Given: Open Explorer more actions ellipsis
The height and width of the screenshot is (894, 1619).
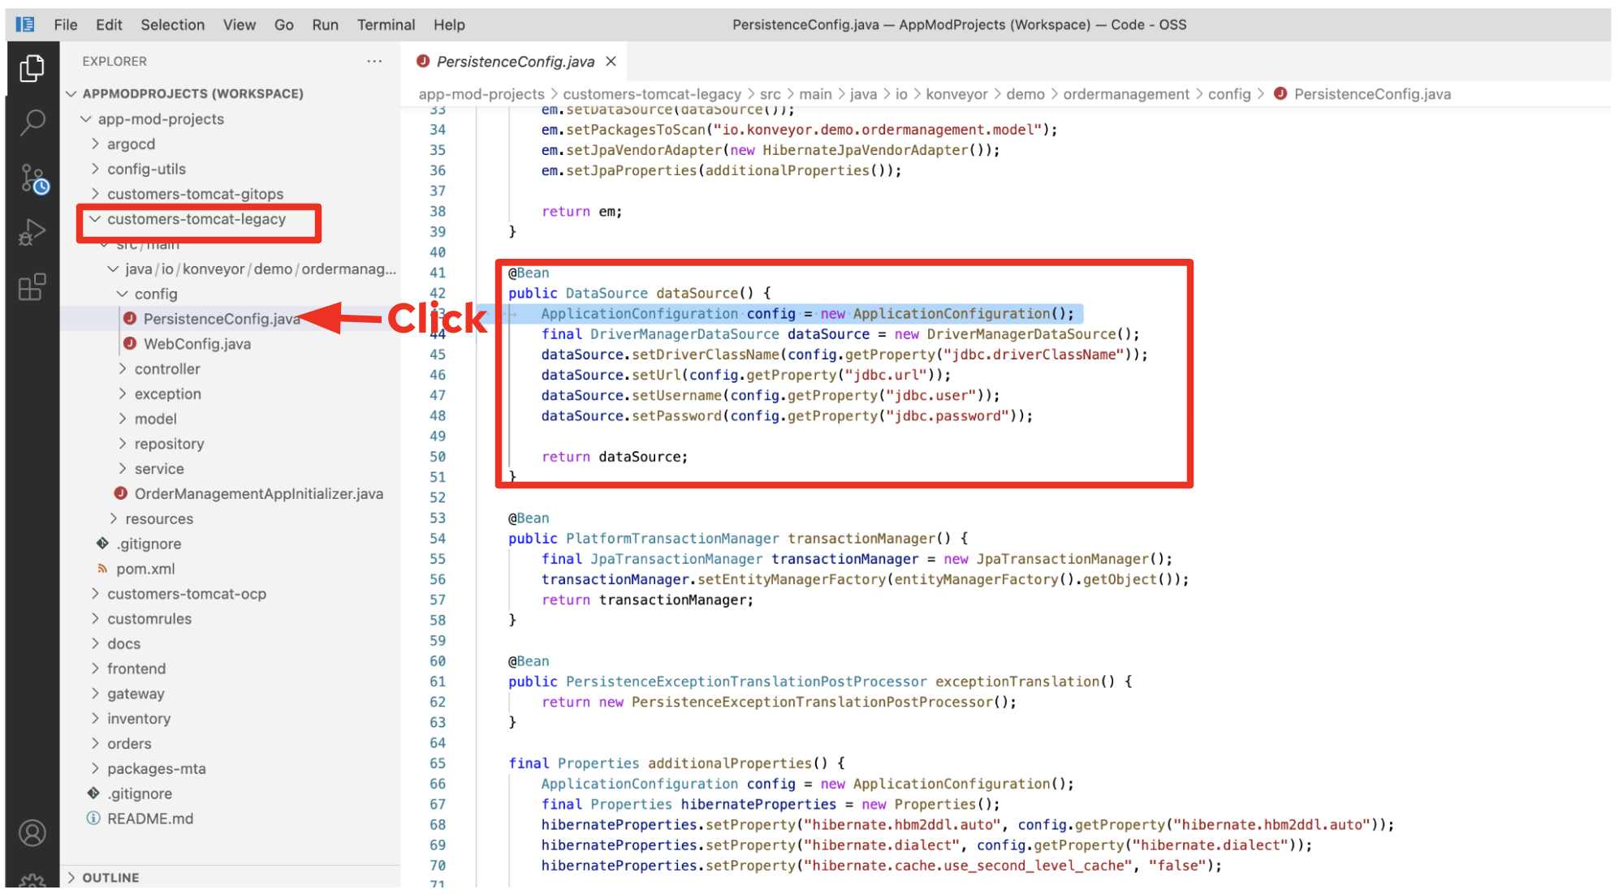Looking at the screenshot, I should [374, 61].
